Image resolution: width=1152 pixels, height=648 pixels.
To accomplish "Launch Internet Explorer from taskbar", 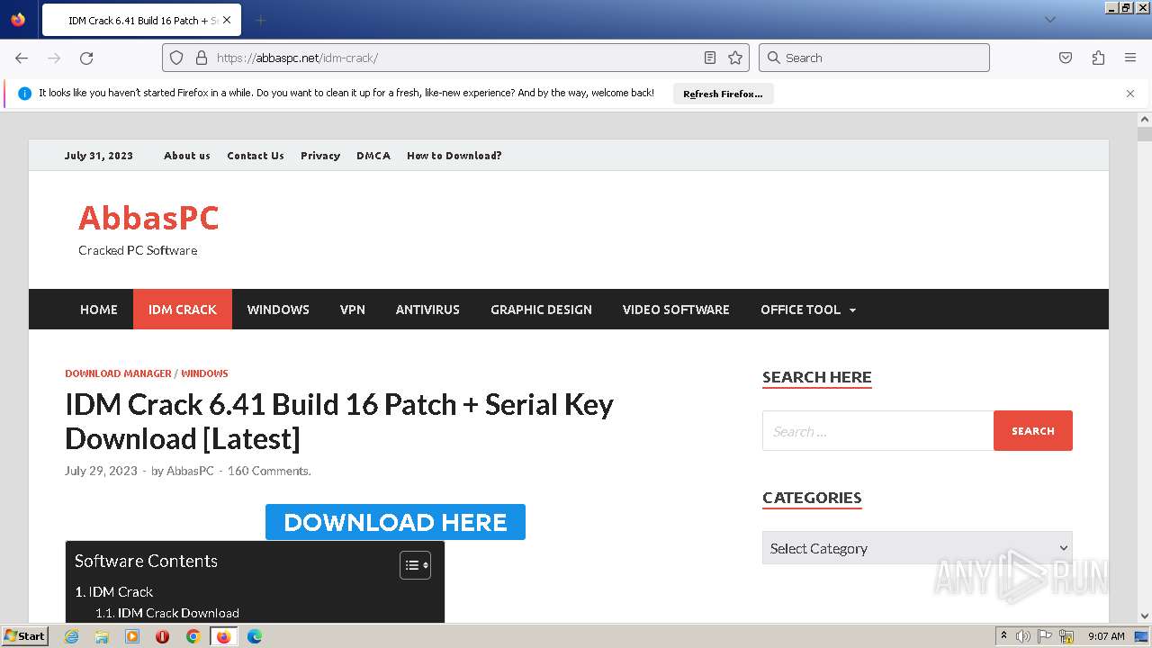I will click(x=71, y=636).
